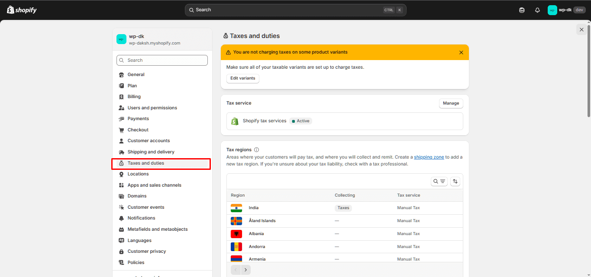Viewport: 591px width, 277px height.
Task: Click the info icon beside Tax regions
Action: tap(257, 150)
